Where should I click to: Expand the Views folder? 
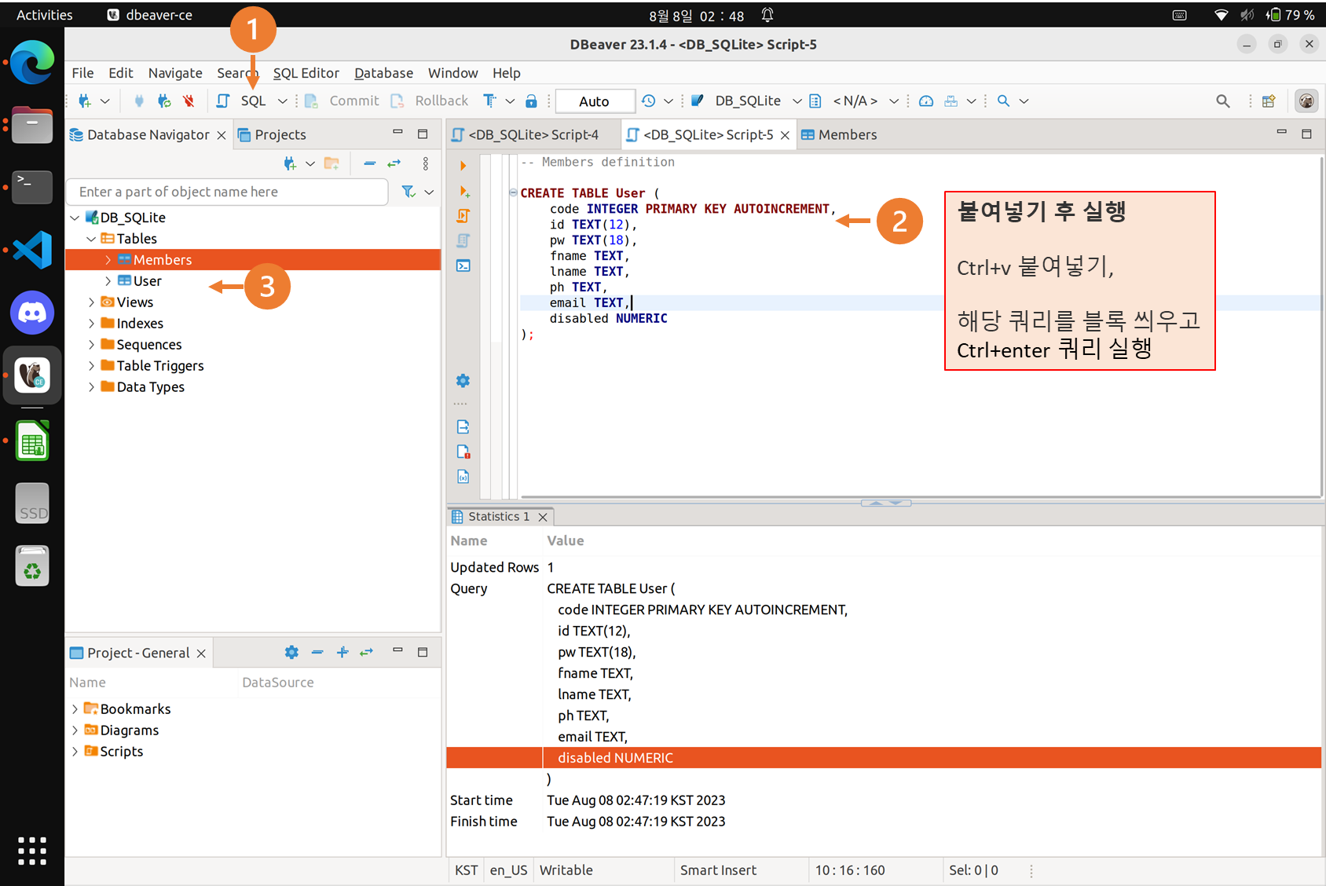click(91, 302)
